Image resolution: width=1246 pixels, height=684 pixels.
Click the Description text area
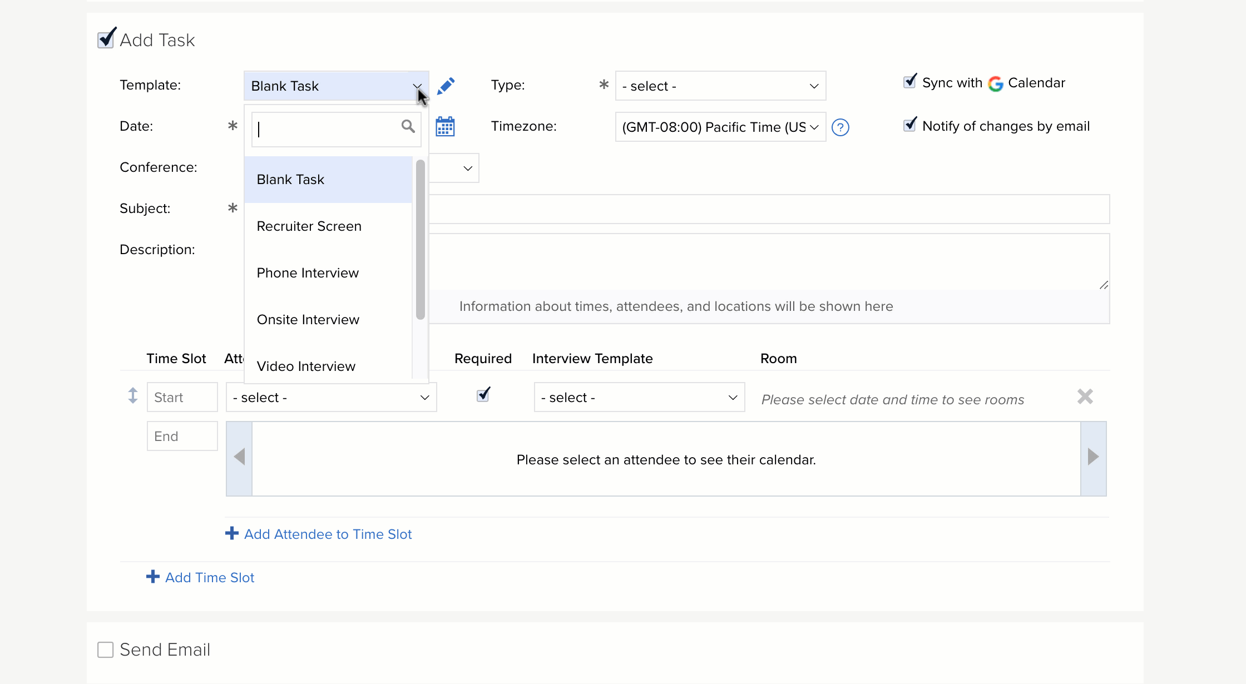(x=769, y=262)
